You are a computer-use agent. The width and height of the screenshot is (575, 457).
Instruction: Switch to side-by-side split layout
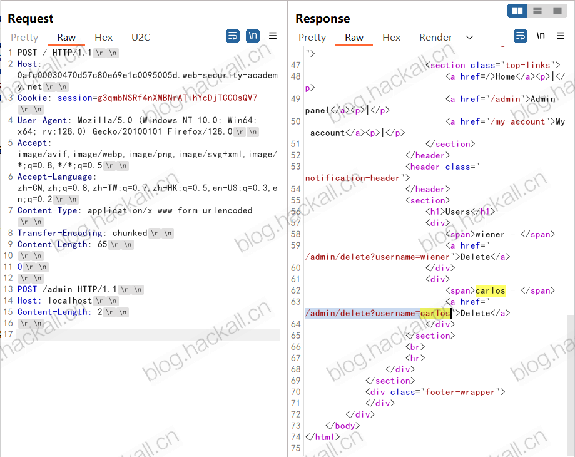[517, 11]
